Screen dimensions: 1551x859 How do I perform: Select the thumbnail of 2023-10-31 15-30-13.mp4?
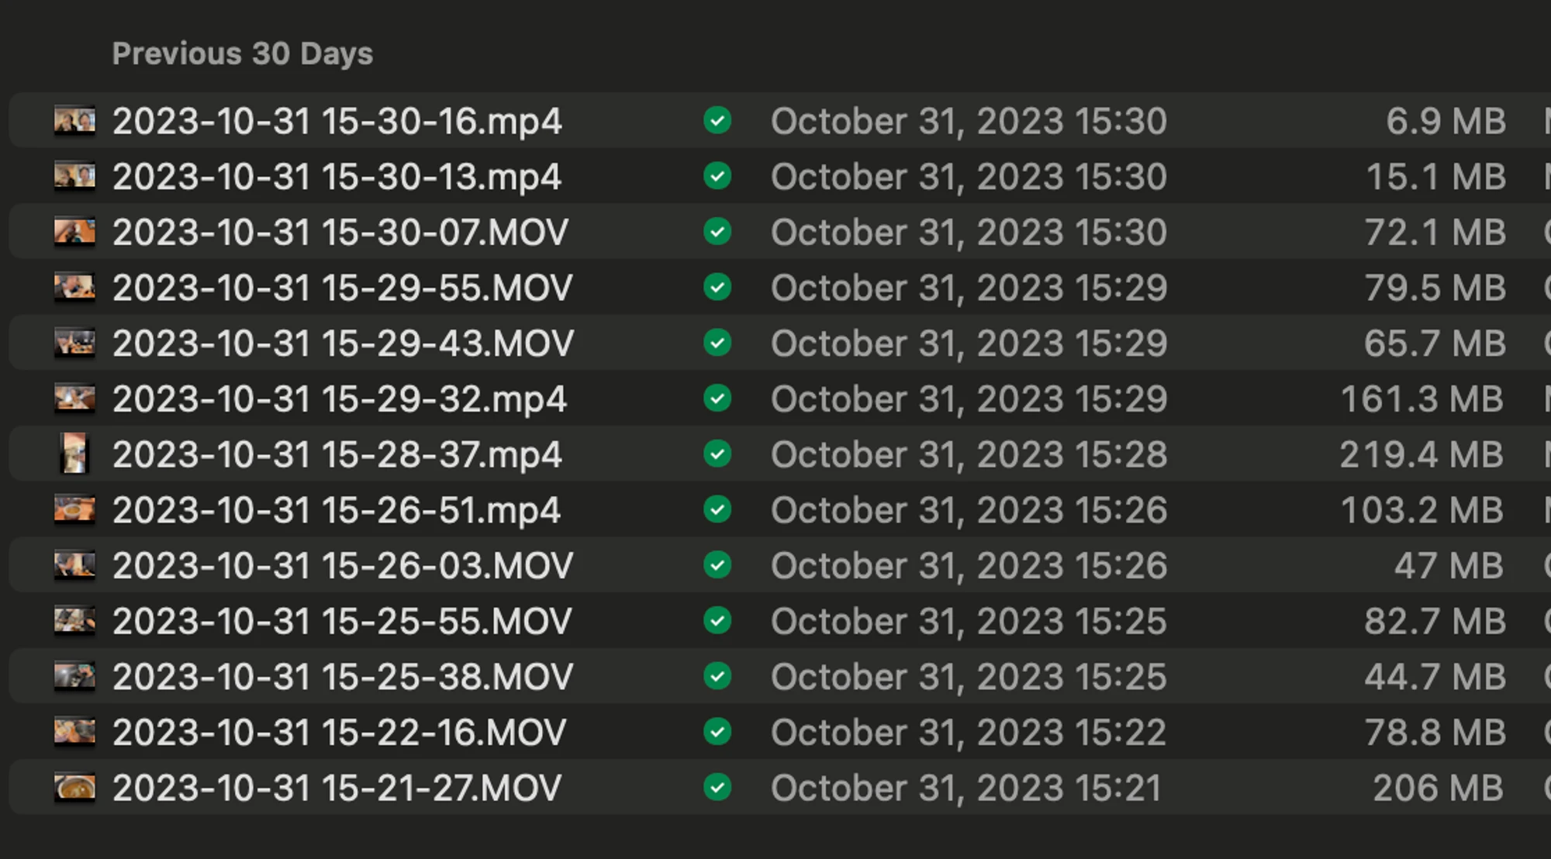(74, 176)
